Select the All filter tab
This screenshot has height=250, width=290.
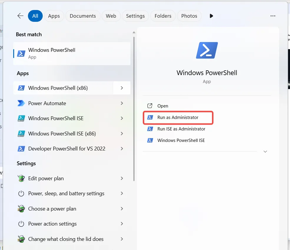point(35,16)
